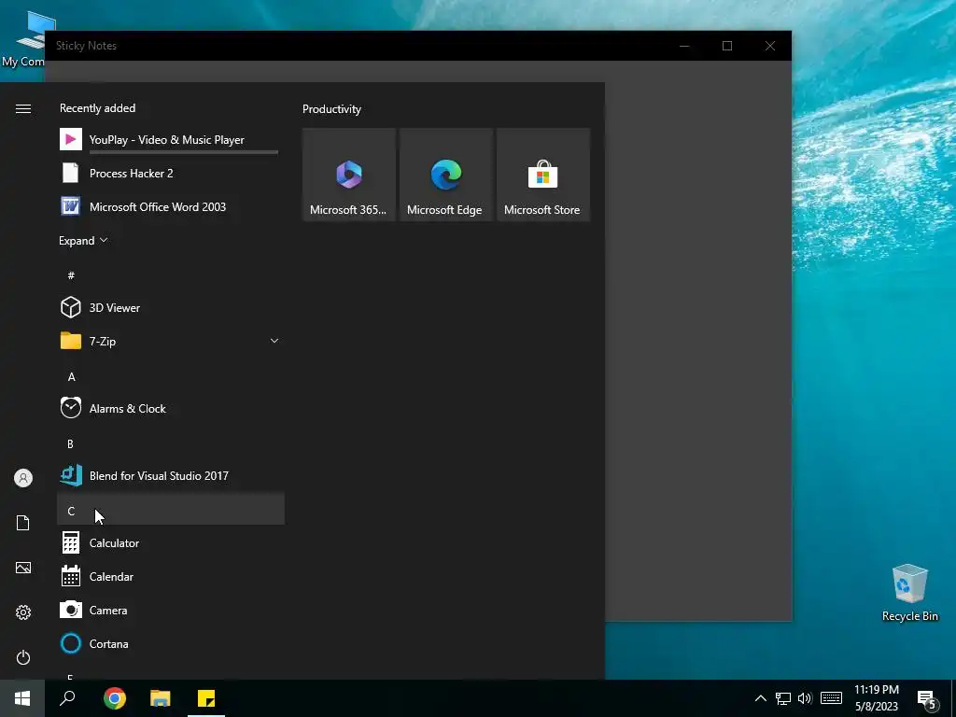Image resolution: width=956 pixels, height=717 pixels.
Task: Open Google Chrome from taskbar
Action: pos(115,698)
